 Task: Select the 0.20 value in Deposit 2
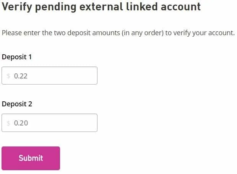(x=21, y=123)
